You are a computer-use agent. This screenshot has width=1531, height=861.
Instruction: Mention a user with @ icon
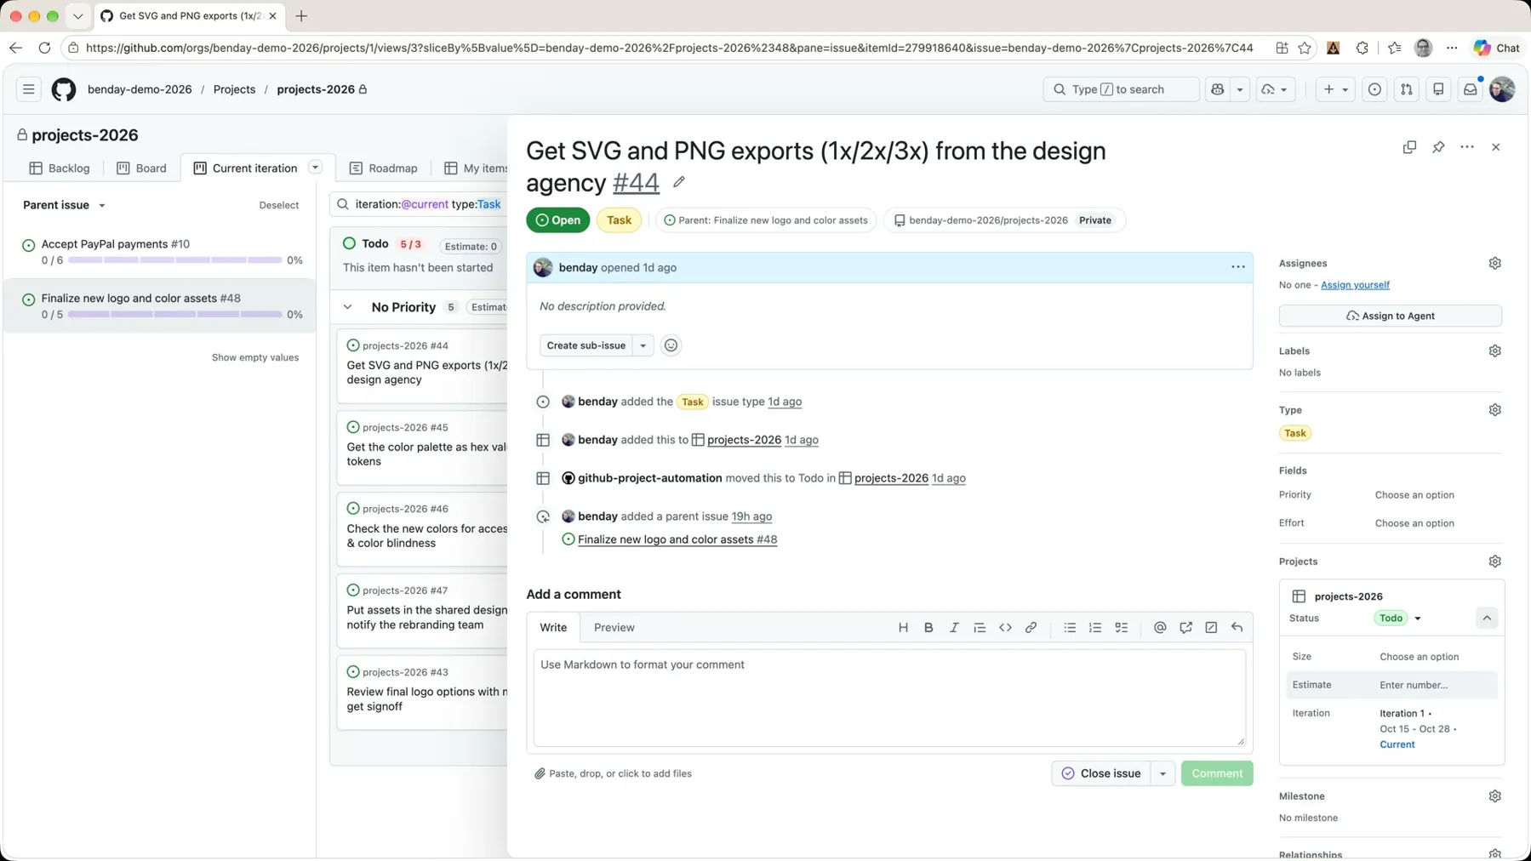[x=1160, y=628]
